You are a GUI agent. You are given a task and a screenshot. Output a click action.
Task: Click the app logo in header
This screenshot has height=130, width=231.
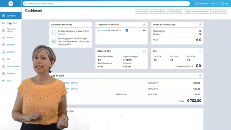10,4
